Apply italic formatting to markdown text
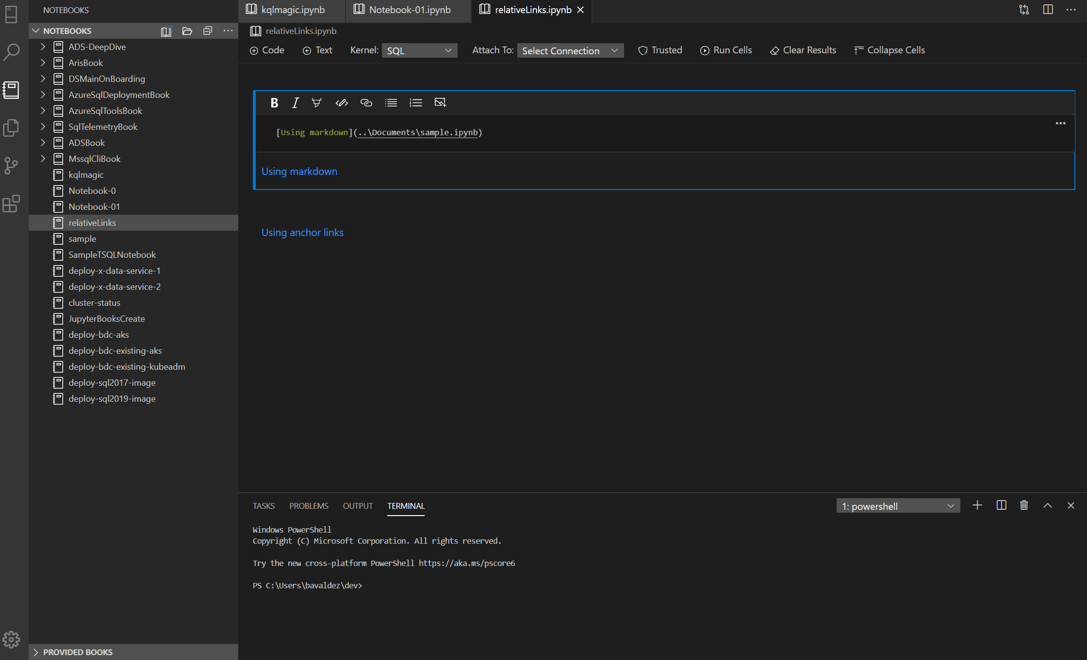The width and height of the screenshot is (1087, 660). 295,102
